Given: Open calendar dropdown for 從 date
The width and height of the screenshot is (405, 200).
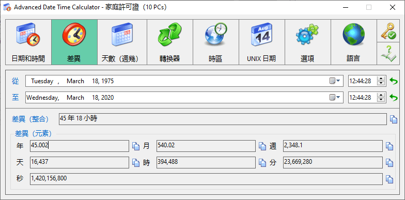Looking at the screenshot, I should pos(335,81).
